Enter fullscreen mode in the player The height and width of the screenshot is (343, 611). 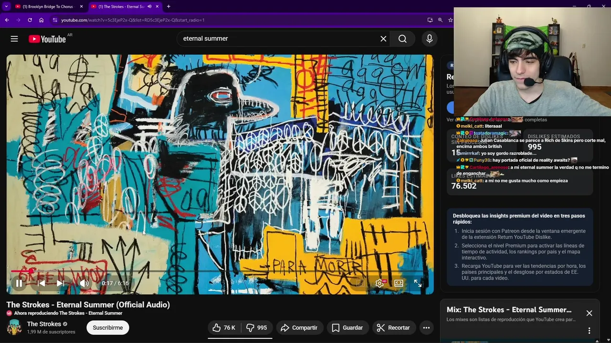[418, 283]
